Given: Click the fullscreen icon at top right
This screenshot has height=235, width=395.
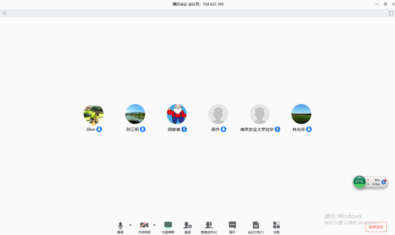Looking at the screenshot, I should pyautogui.click(x=391, y=13).
